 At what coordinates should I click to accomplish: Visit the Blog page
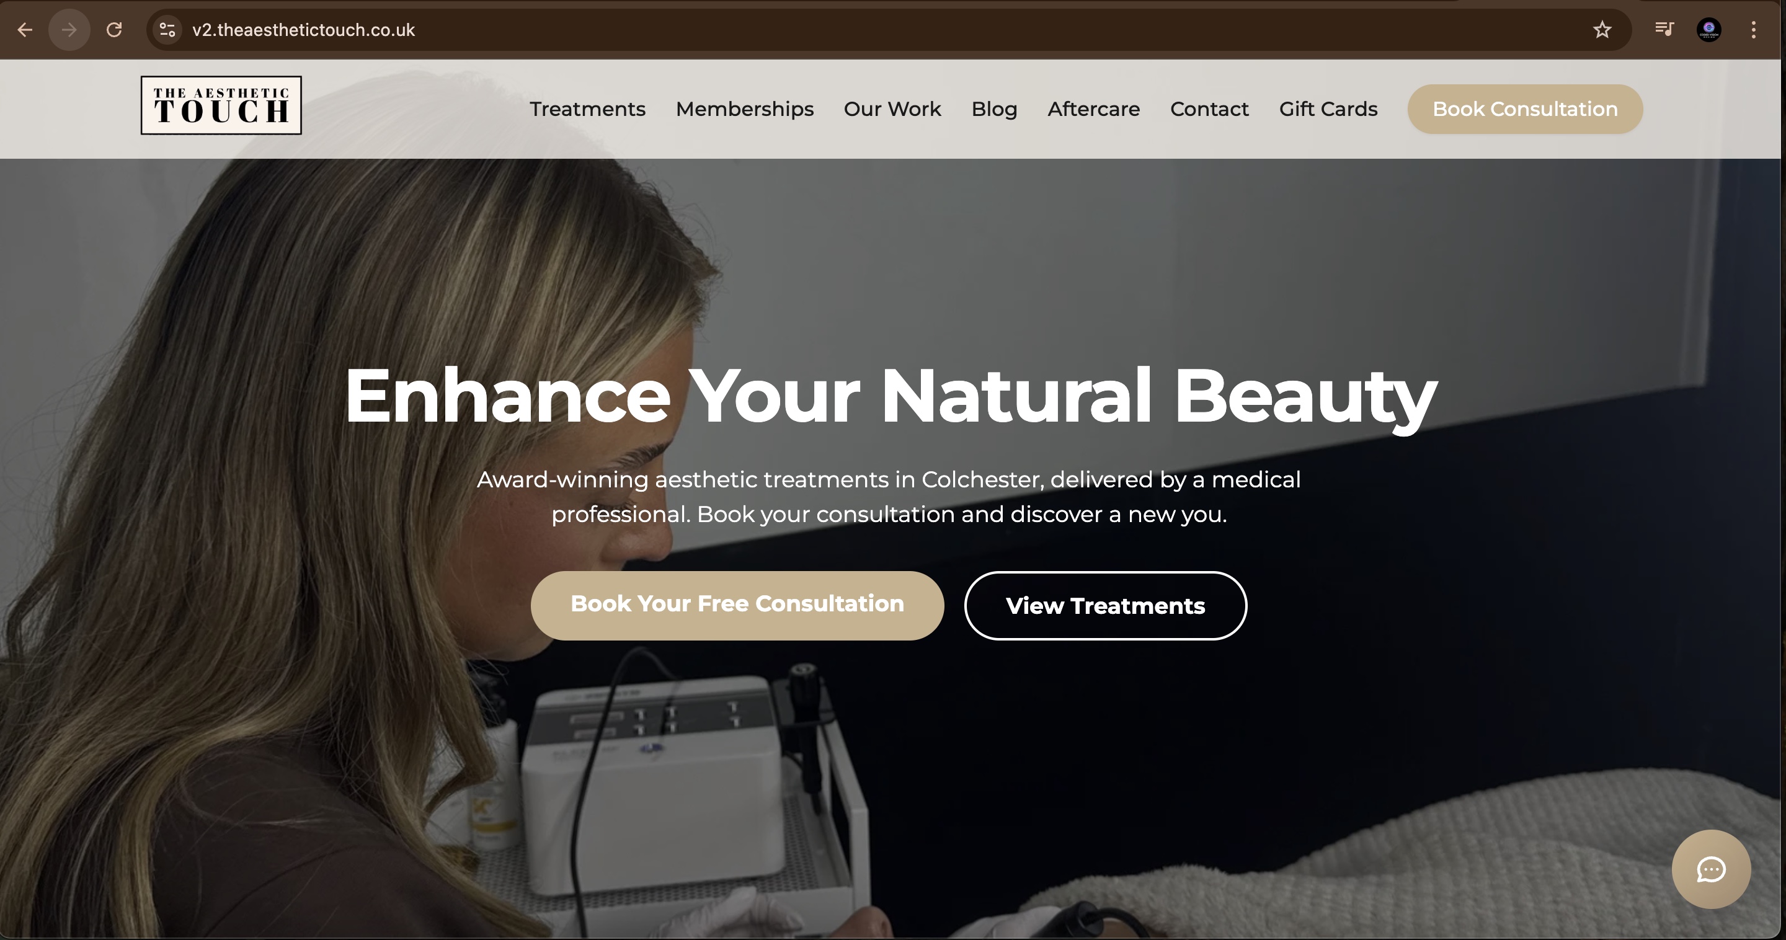coord(994,109)
